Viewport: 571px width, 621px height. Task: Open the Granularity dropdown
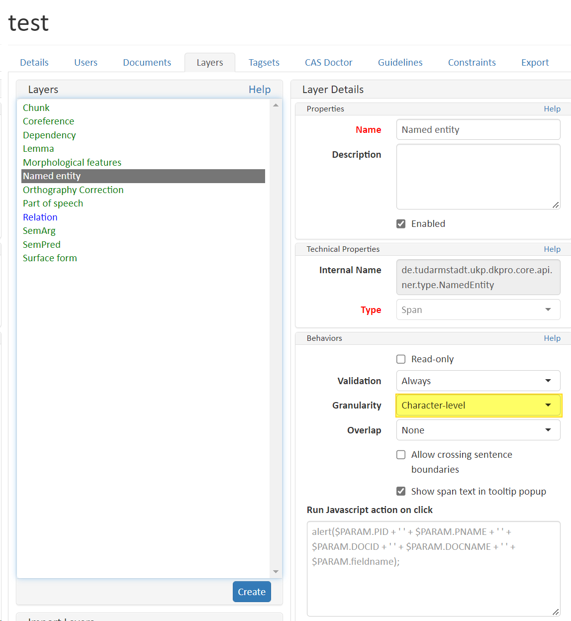[x=477, y=405]
